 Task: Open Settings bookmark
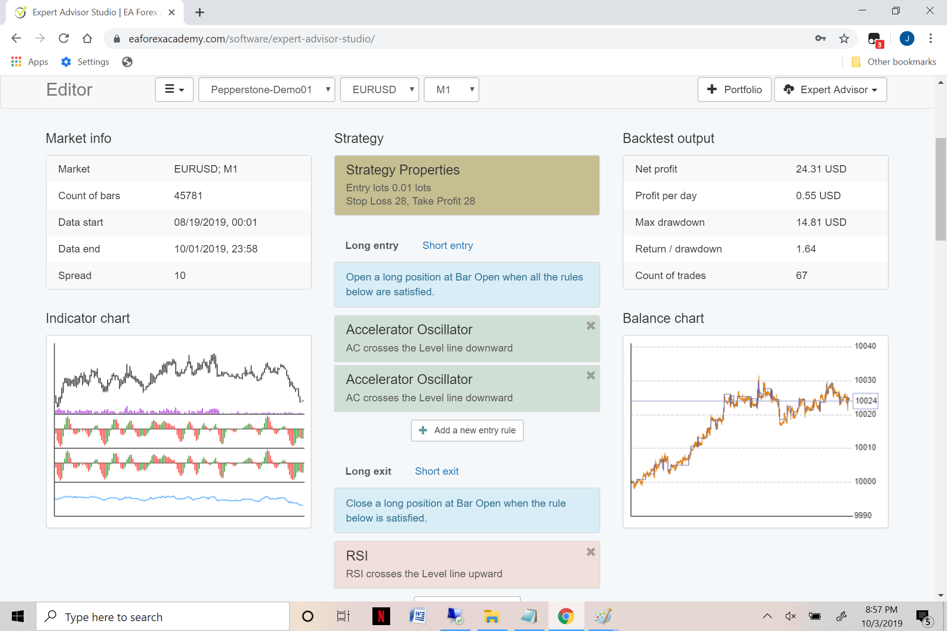coord(85,62)
